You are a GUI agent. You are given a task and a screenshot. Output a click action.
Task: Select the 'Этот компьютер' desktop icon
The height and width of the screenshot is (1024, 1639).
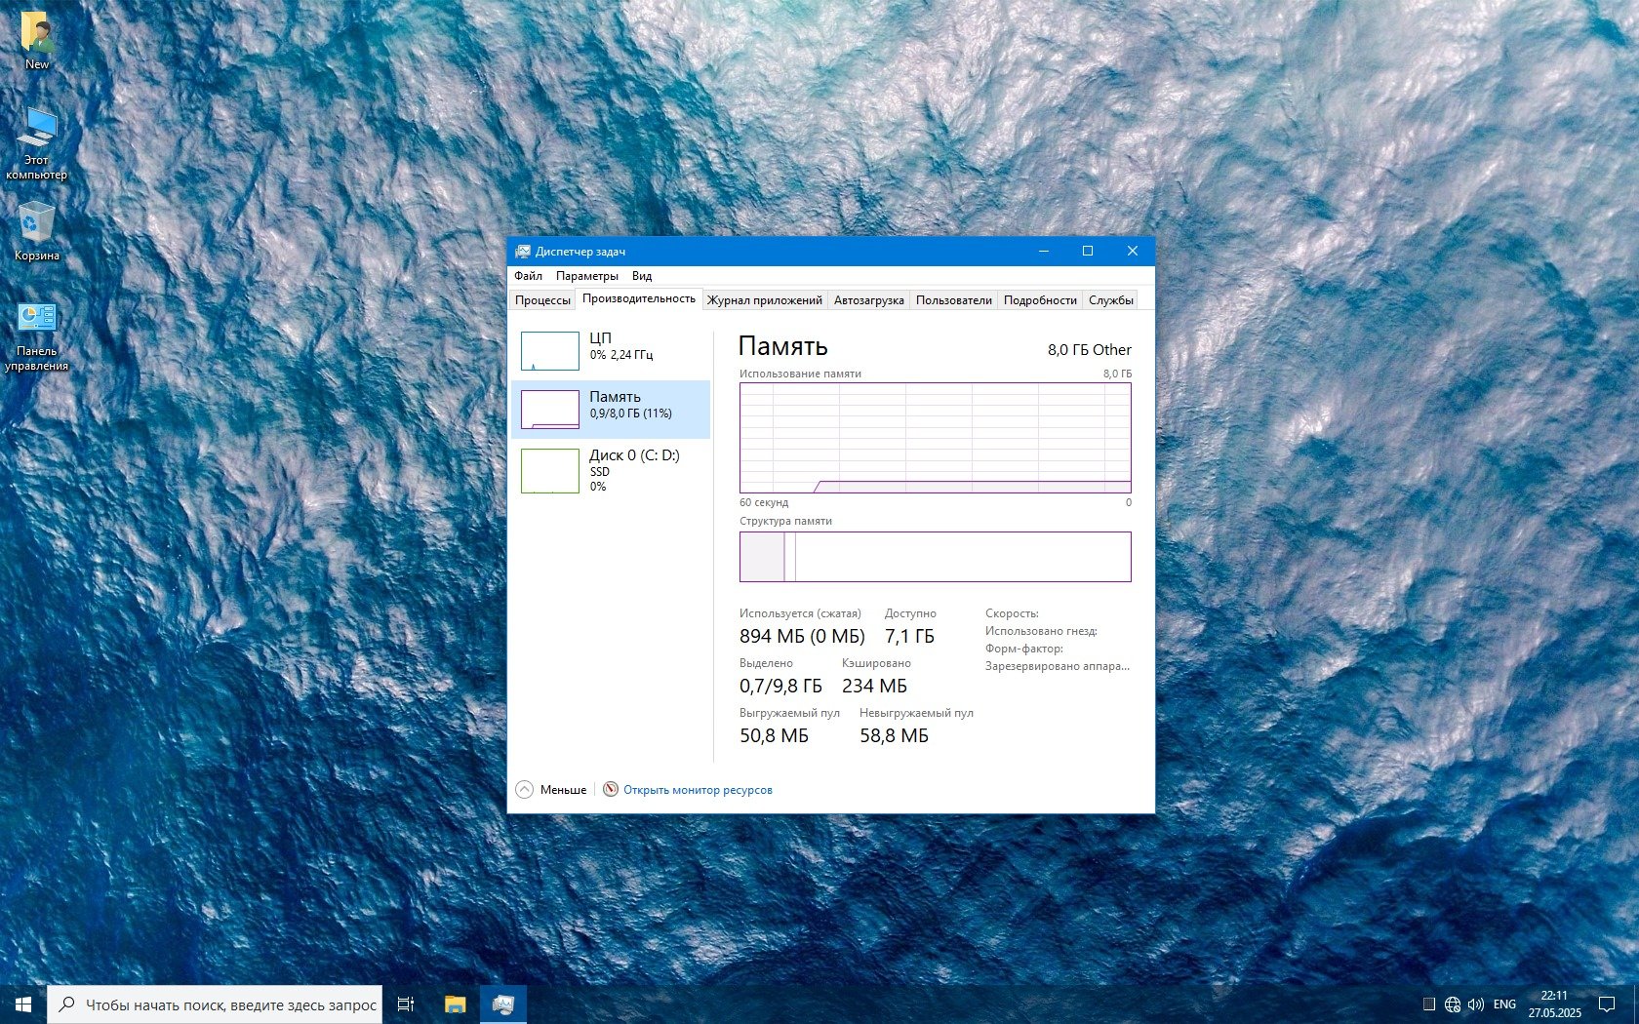37,141
